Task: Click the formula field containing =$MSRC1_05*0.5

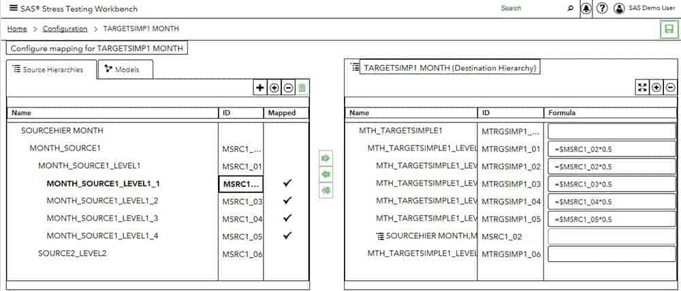Action: [612, 219]
